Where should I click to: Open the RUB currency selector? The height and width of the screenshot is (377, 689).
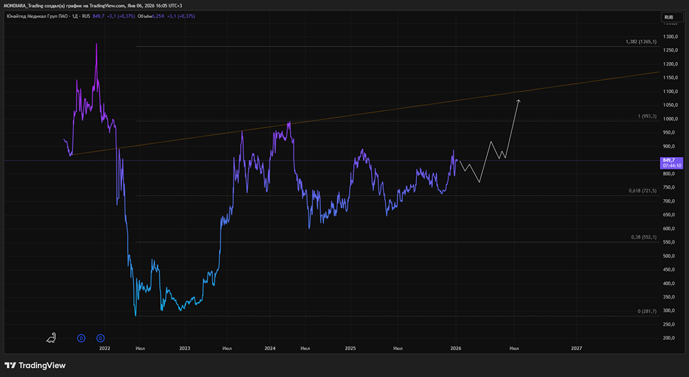click(x=672, y=17)
